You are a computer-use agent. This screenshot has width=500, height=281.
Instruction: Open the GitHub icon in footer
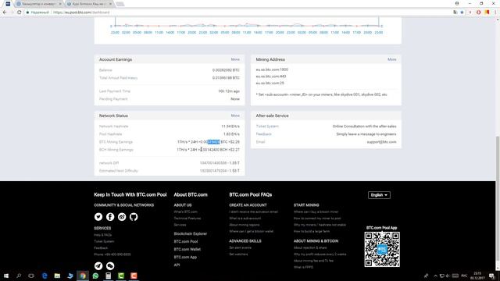(x=134, y=217)
